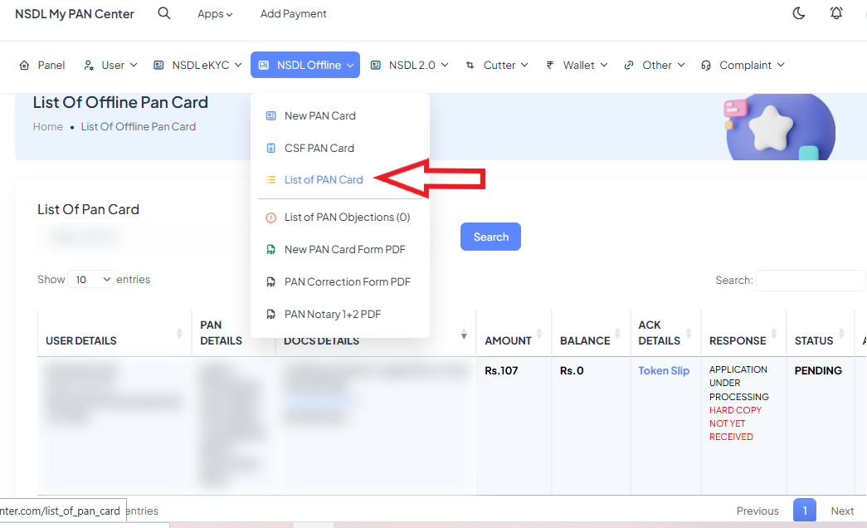Viewport: 867px width, 528px height.
Task: Click the Wallet rupee icon
Action: pos(549,66)
